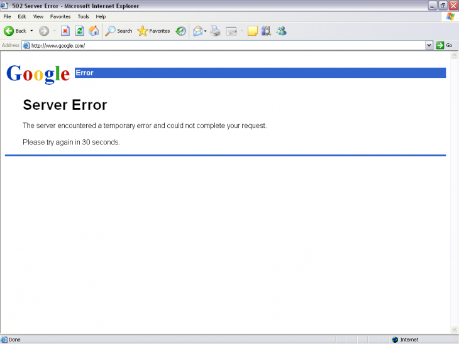
Task: Click the scrollbar down arrow
Action: pos(455,330)
